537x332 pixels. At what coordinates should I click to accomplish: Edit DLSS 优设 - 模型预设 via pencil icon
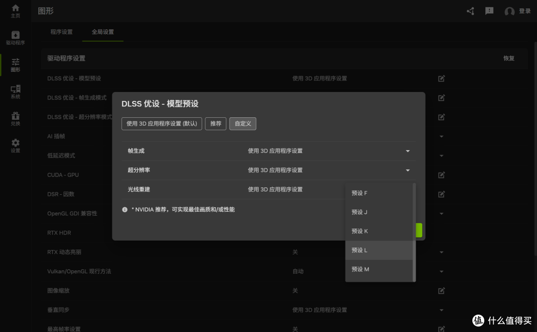click(442, 79)
